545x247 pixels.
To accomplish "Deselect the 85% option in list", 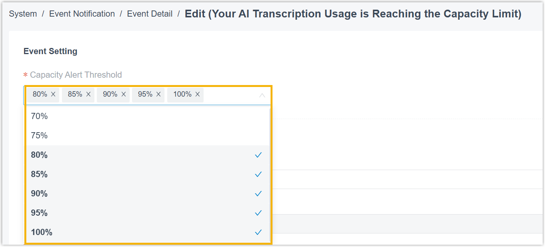I will coord(39,174).
